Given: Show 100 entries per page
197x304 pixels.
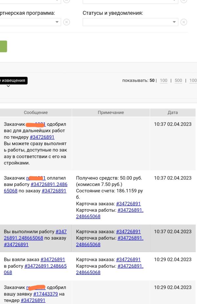Looking at the screenshot, I should click(164, 80).
